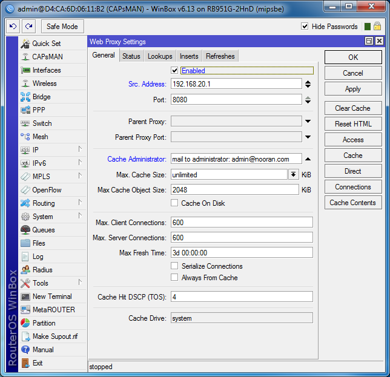Toggle Safe Mode button
Screen dimensions: 390x377
[62, 27]
